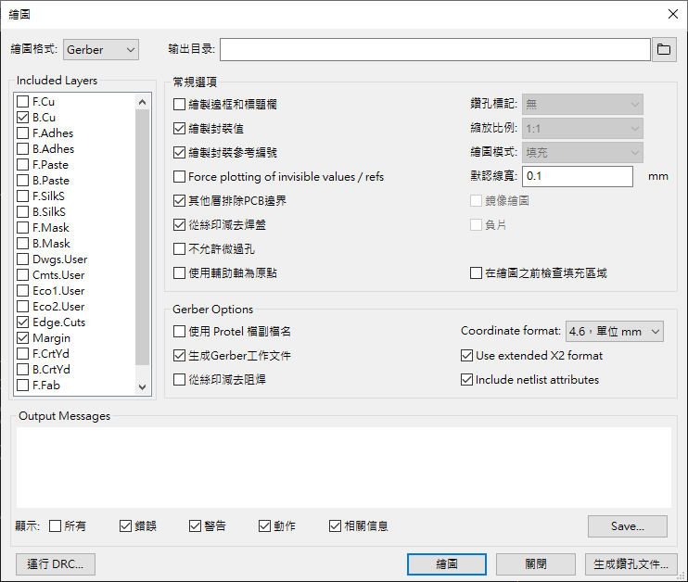
Task: Enable the 所有 message filter checkbox
Action: pyautogui.click(x=56, y=526)
